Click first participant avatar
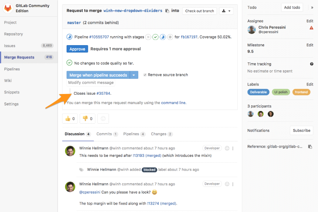 click(x=251, y=114)
